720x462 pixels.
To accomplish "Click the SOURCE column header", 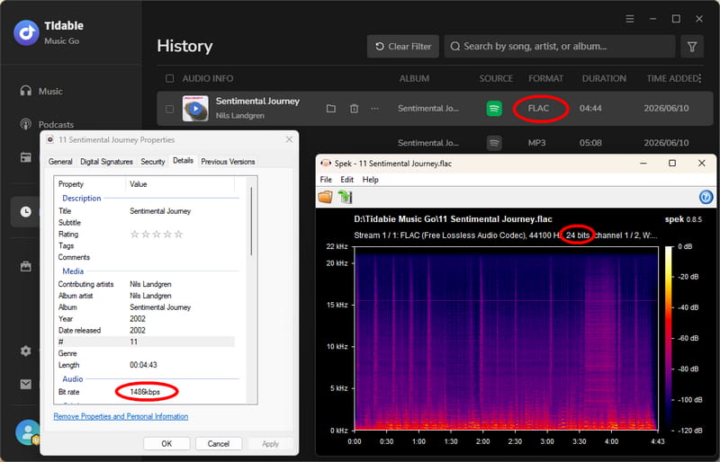I will tap(496, 78).
